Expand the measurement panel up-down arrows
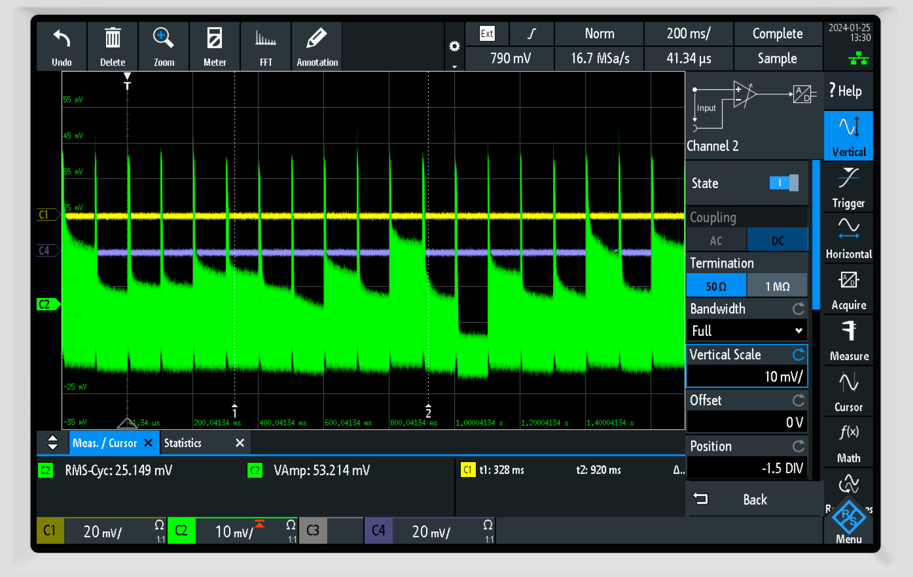This screenshot has width=913, height=577. click(x=52, y=443)
